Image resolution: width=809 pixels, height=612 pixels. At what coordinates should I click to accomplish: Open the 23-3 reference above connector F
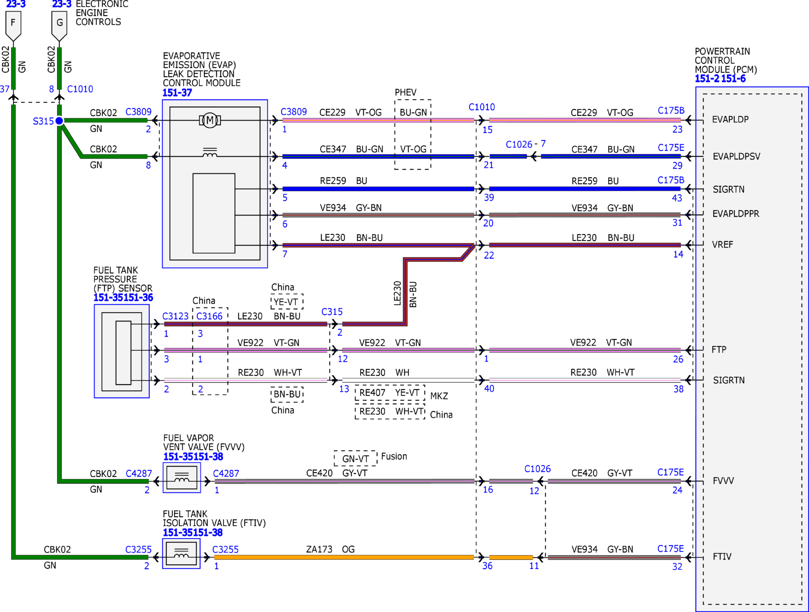16,5
